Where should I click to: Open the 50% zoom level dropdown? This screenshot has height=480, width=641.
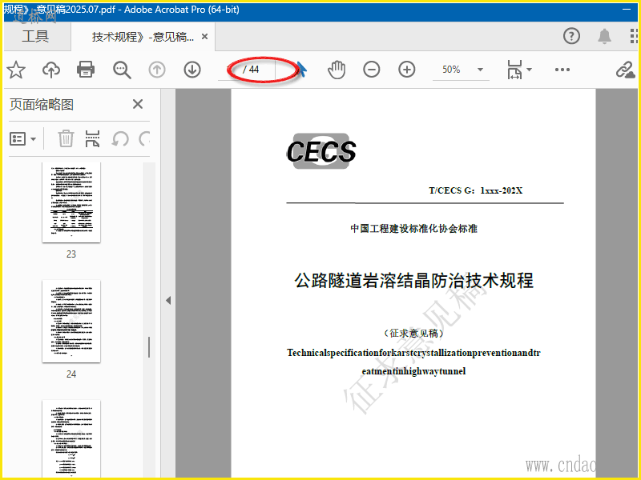click(480, 70)
